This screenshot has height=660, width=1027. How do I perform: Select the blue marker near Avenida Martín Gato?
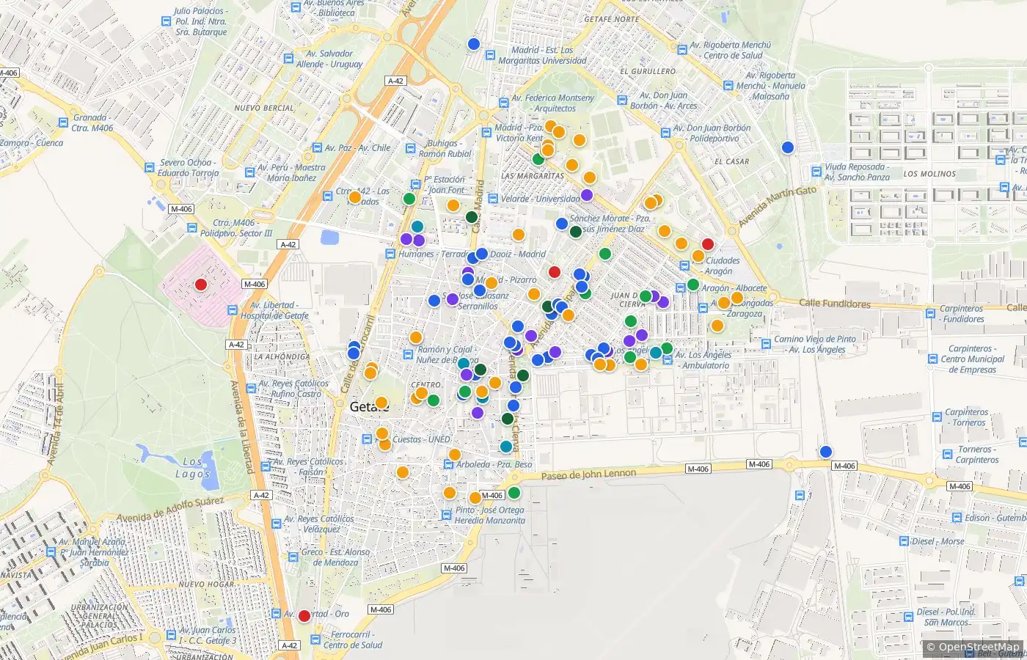788,147
